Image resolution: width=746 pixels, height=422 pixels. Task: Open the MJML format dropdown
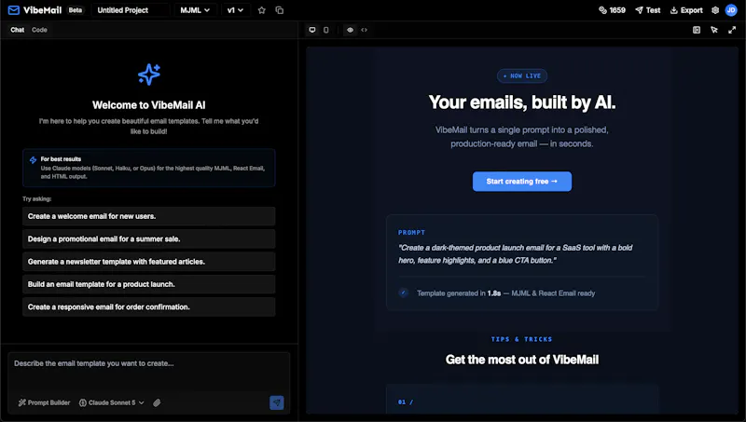tap(195, 10)
